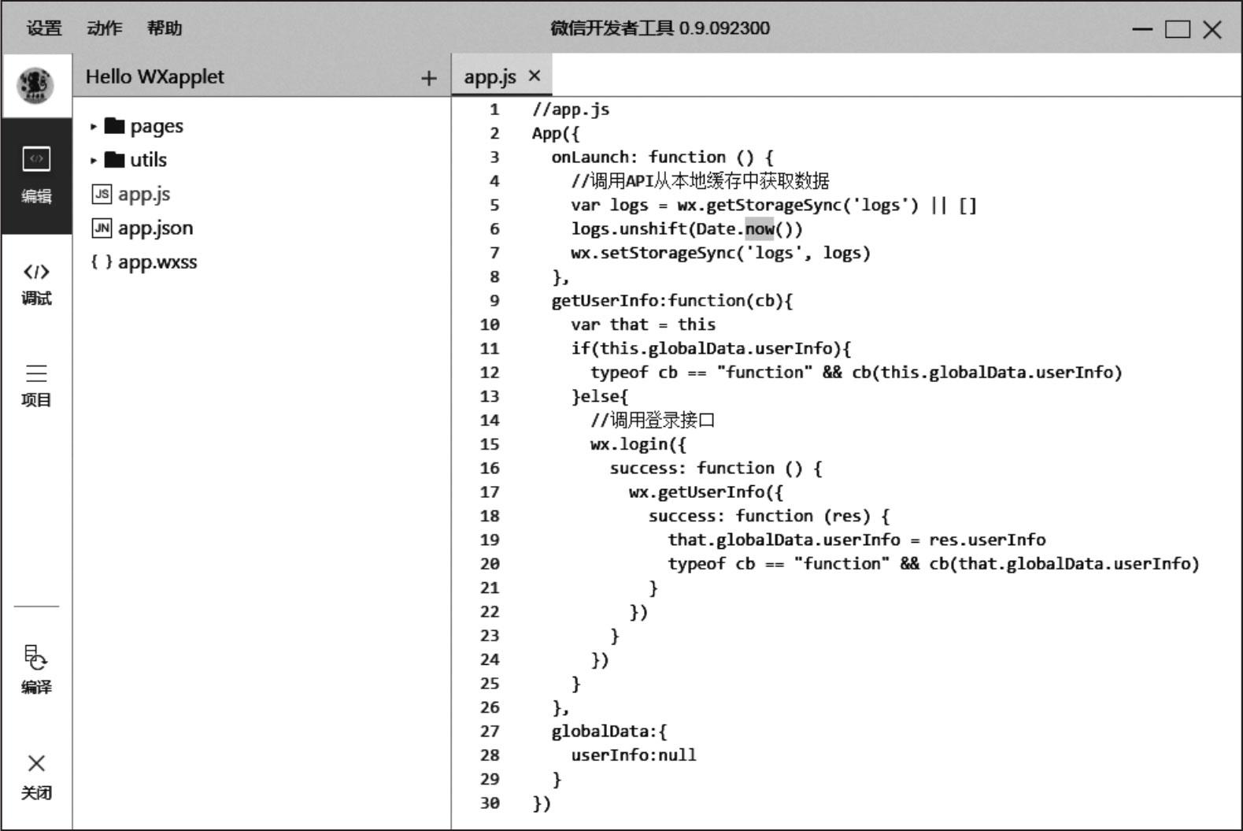Click line "wx.setStorageSync('logs', logs)"
1243x831 pixels.
(x=720, y=253)
